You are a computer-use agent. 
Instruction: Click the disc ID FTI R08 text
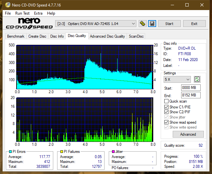(184, 54)
